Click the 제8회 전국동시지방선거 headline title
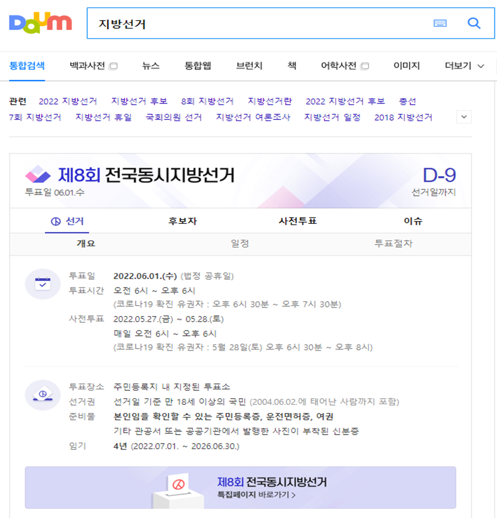Viewport: 497px width, 518px height. point(147,175)
